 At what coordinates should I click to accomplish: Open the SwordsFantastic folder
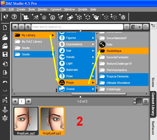[x=123, y=57]
